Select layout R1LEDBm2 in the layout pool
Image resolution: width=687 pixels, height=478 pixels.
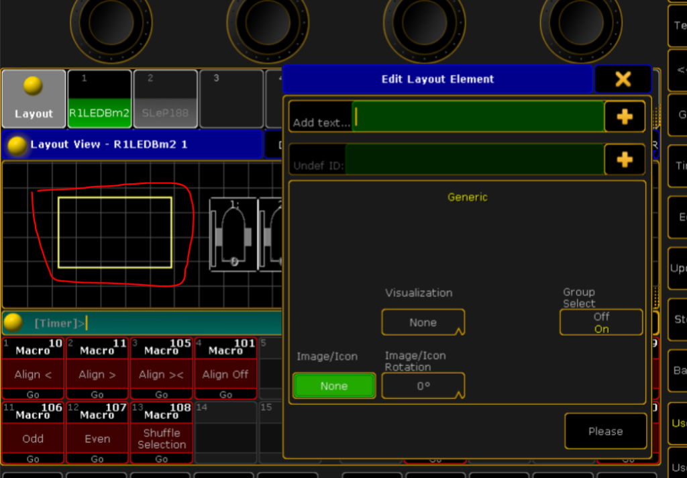point(99,99)
